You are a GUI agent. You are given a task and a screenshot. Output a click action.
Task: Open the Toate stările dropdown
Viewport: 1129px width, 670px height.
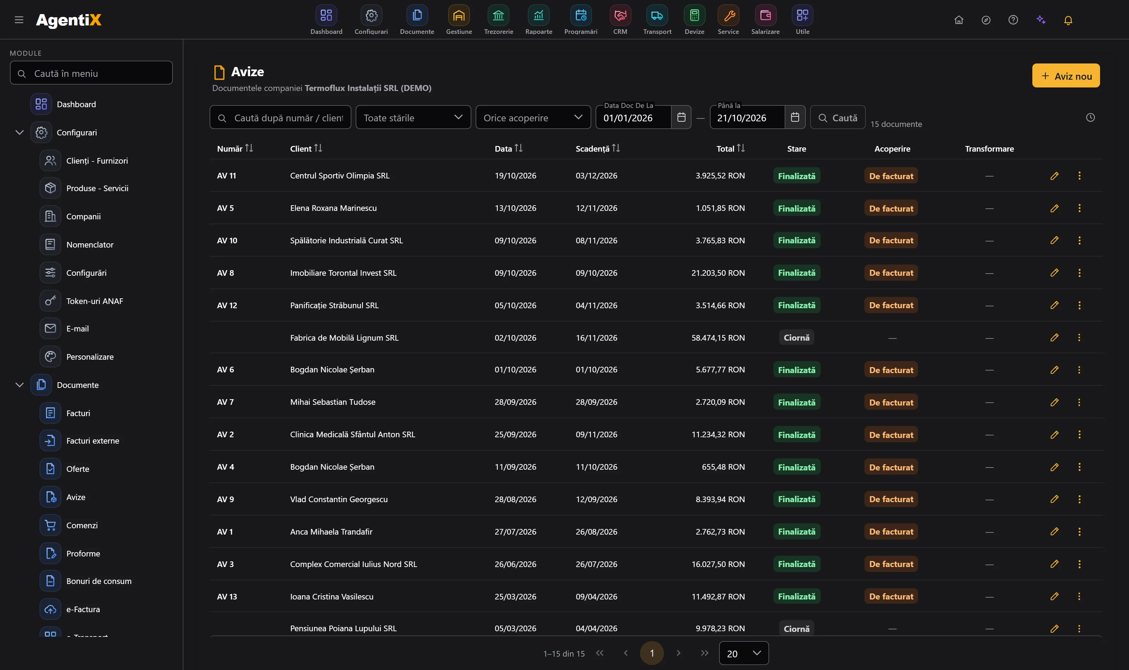click(x=413, y=117)
